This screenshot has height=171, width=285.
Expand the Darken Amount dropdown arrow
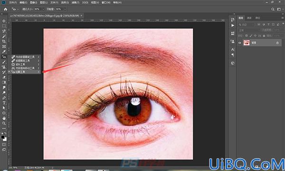click(65, 9)
